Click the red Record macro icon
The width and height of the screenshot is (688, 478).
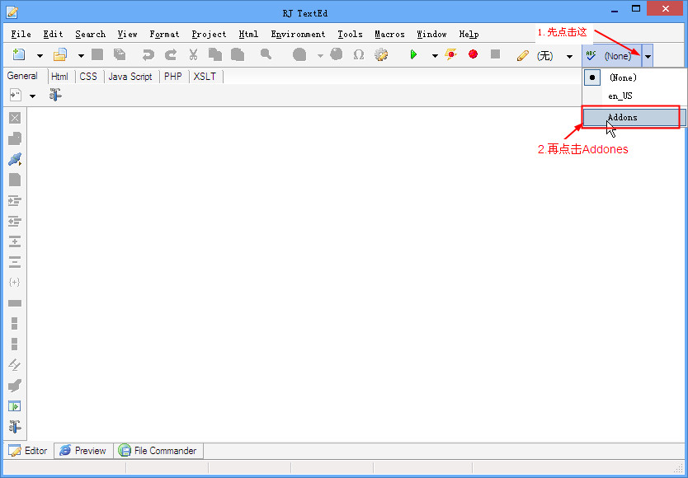point(474,55)
